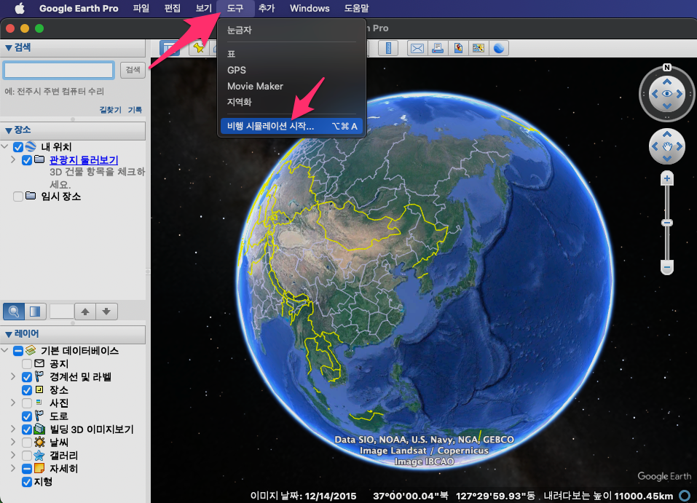Open the ruler tool in the toolbar

388,48
